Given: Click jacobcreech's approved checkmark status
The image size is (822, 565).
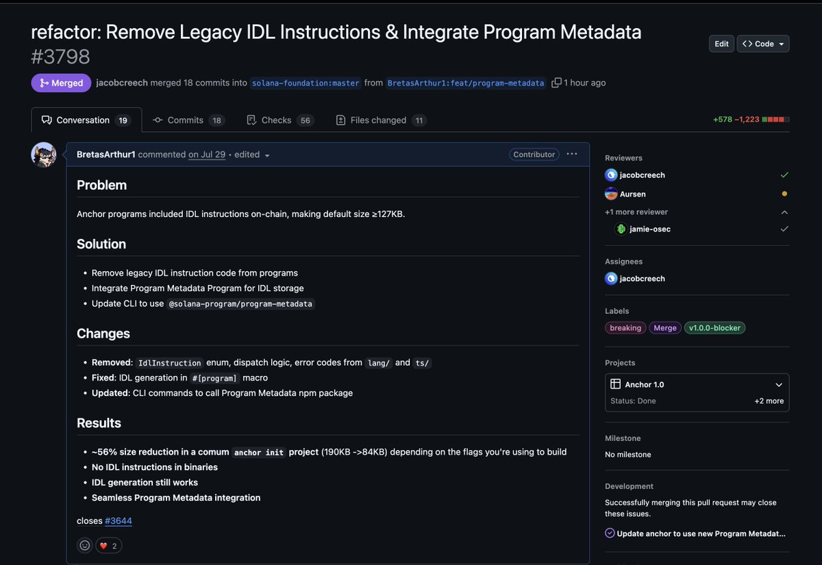Looking at the screenshot, I should point(784,175).
